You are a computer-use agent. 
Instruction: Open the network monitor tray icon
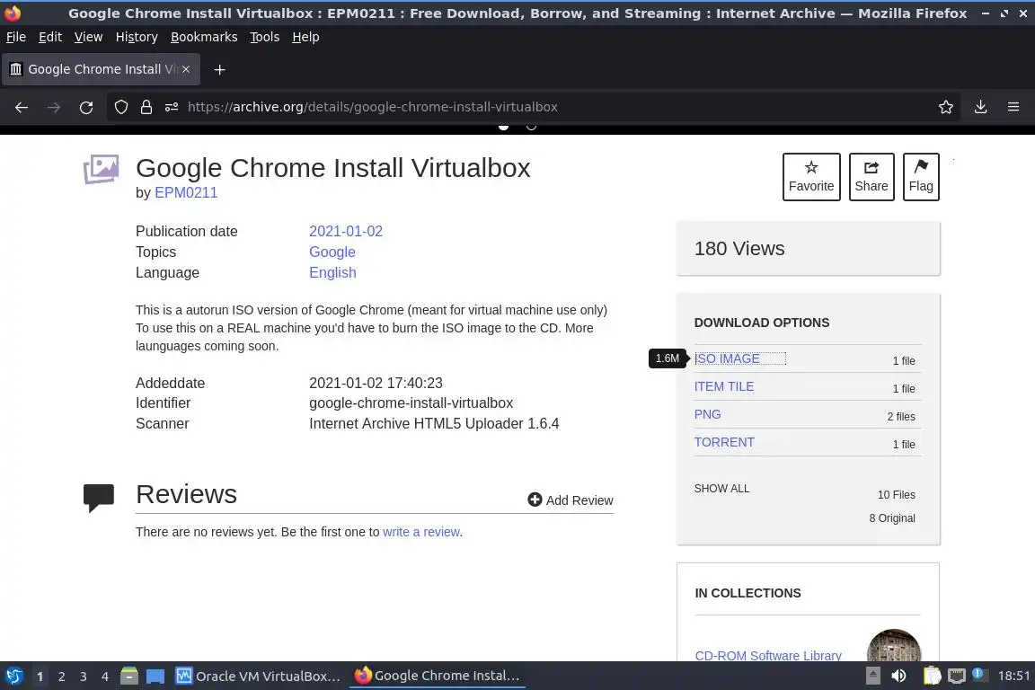(956, 676)
